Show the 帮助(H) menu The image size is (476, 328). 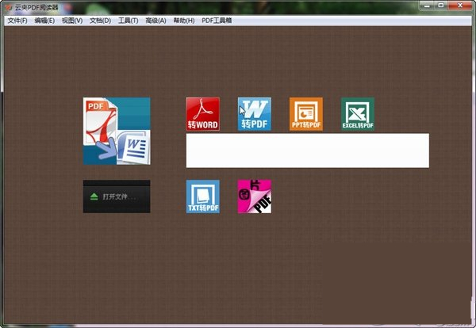click(x=183, y=21)
